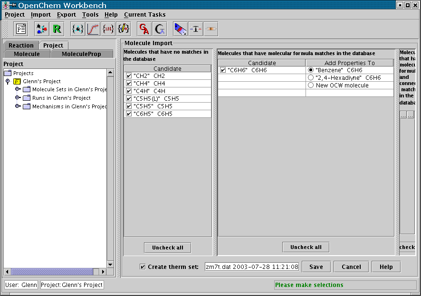Click the "Please make selections" status message
This screenshot has width=421, height=296.
pyautogui.click(x=309, y=285)
